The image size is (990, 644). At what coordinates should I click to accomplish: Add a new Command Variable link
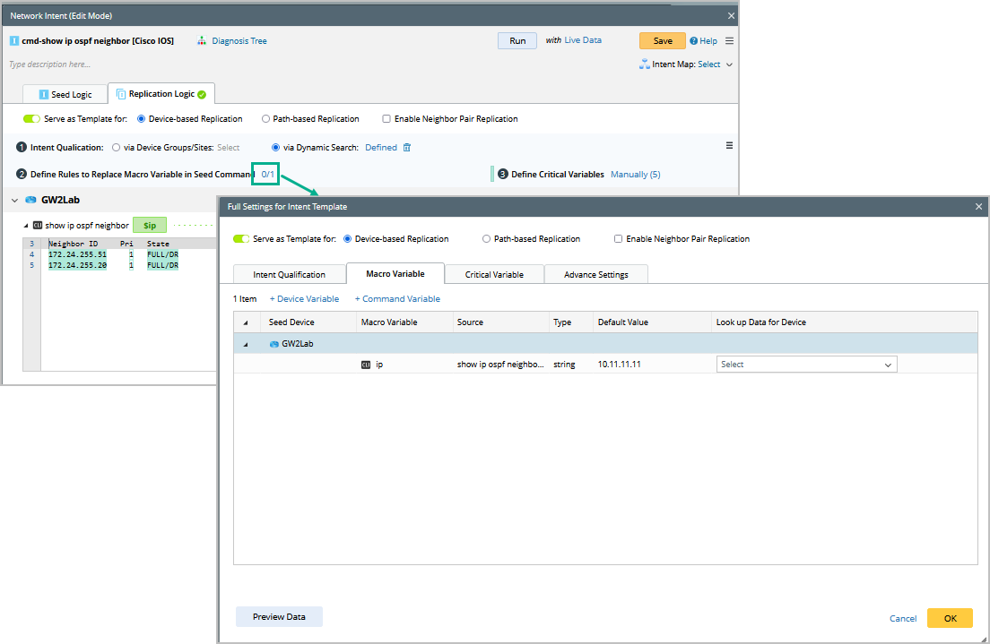click(x=397, y=299)
